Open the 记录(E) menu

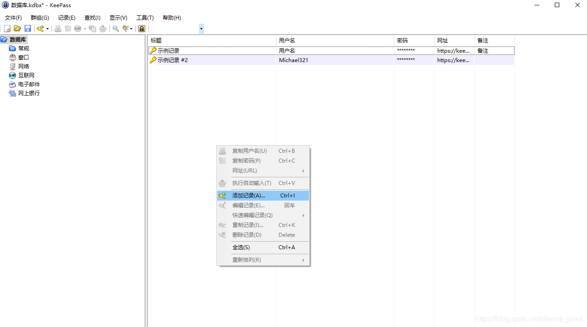click(67, 18)
